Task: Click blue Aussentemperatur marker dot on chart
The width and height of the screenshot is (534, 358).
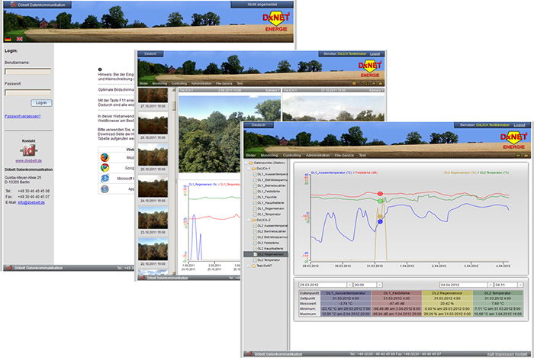Action: (380, 222)
